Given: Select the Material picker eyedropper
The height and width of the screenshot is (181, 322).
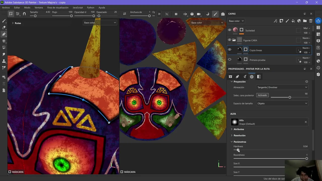Looking at the screenshot, I should click(x=4, y=68).
